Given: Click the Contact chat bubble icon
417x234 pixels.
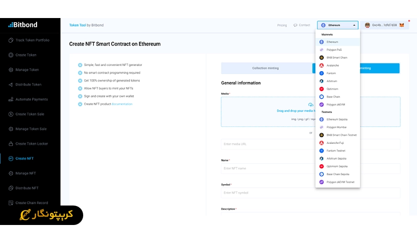Looking at the screenshot, I should [295, 25].
